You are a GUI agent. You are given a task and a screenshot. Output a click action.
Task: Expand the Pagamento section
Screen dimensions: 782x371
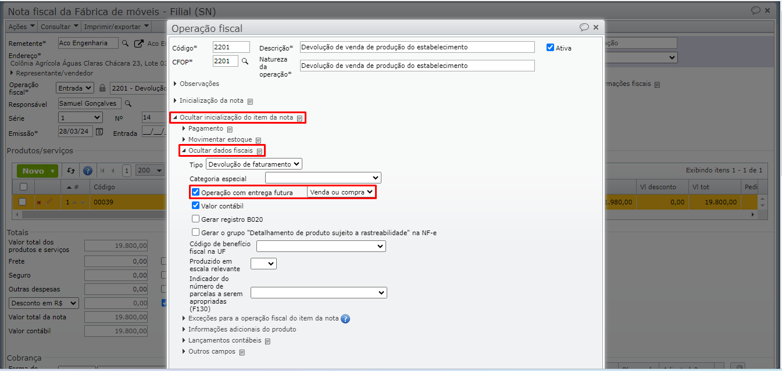202,128
